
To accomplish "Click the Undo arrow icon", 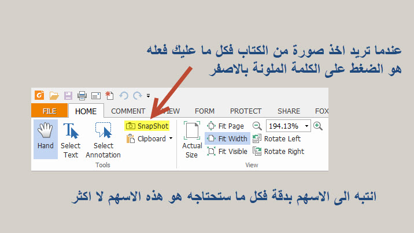I will [123, 95].
